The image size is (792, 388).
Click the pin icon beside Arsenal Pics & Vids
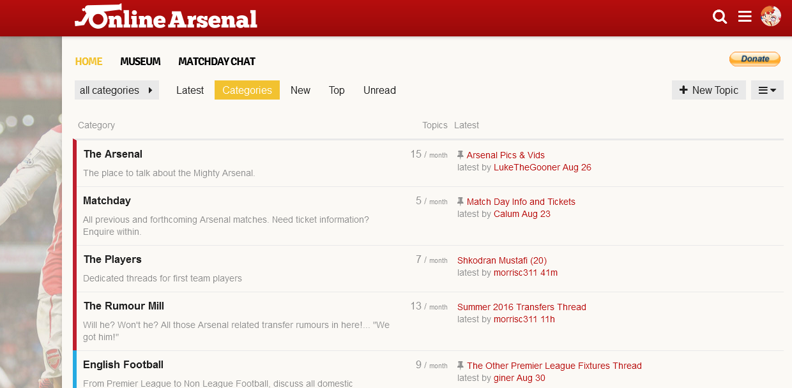point(461,155)
